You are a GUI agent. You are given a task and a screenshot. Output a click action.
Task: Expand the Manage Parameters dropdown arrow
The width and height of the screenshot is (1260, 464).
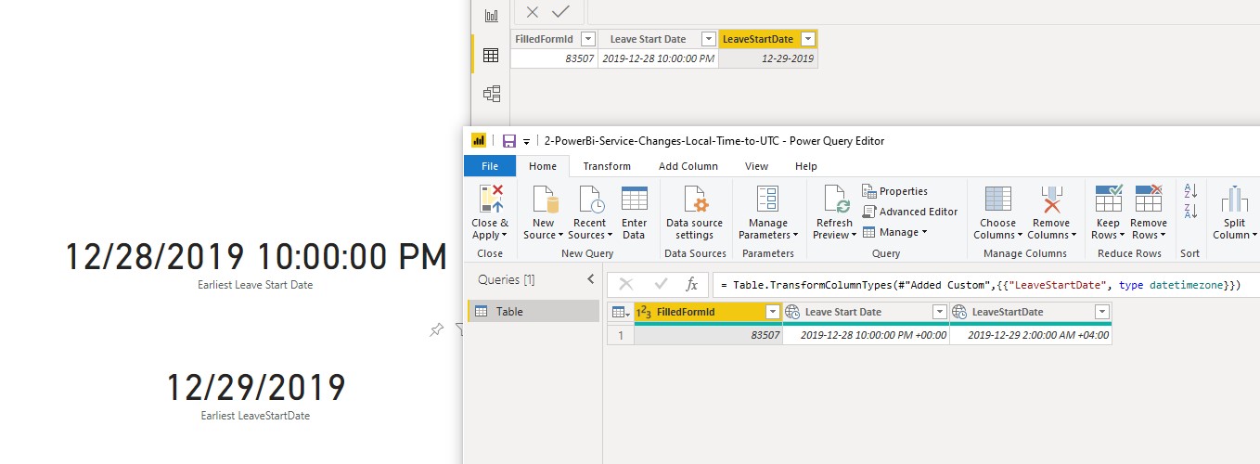[794, 236]
